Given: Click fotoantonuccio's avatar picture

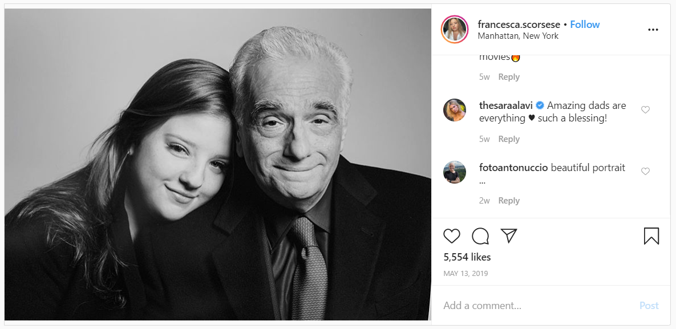Looking at the screenshot, I should (x=455, y=172).
